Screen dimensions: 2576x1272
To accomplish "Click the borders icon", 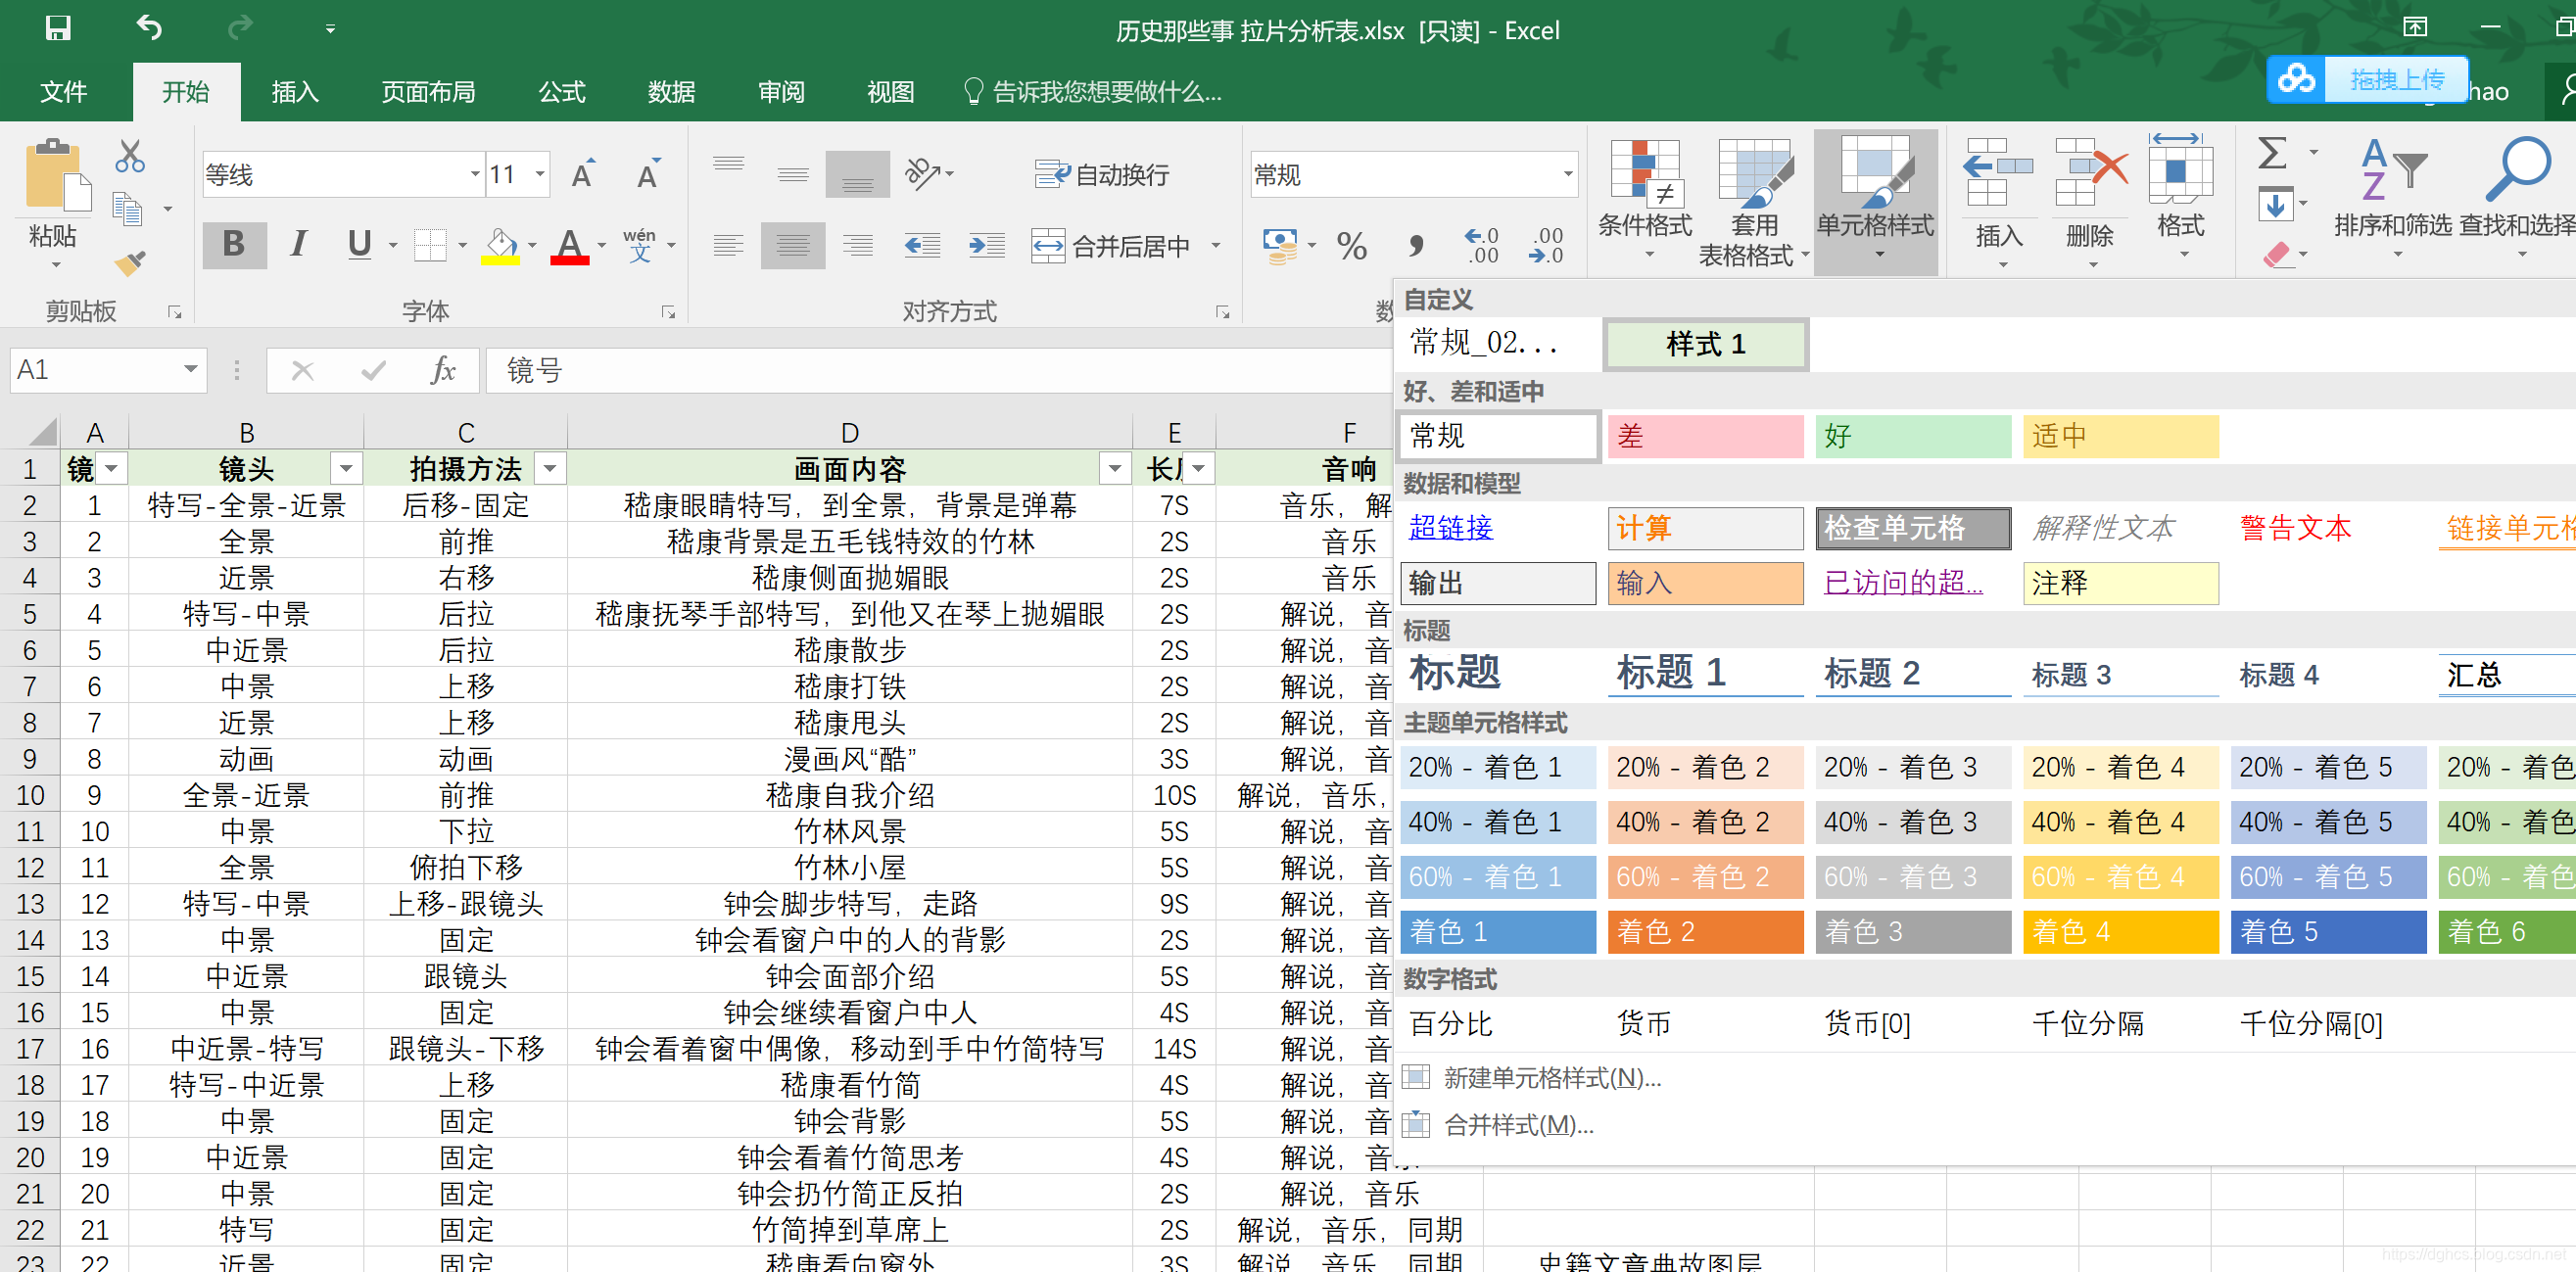I will tap(430, 245).
